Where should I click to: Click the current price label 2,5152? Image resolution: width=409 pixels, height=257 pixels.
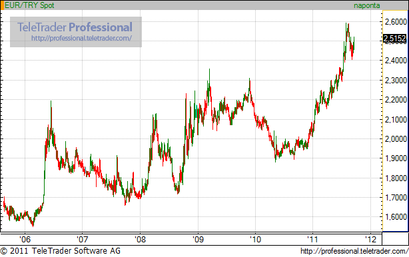tap(394, 39)
